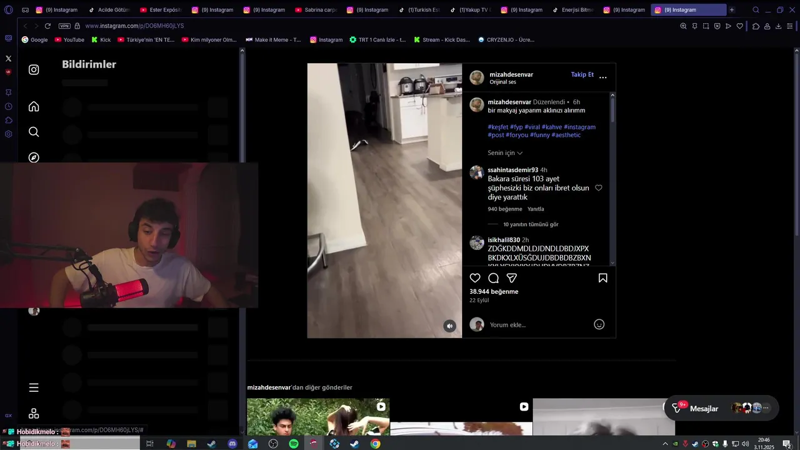The image size is (800, 450).
Task: Like ssahintasdemir93's comment
Action: pyautogui.click(x=598, y=187)
